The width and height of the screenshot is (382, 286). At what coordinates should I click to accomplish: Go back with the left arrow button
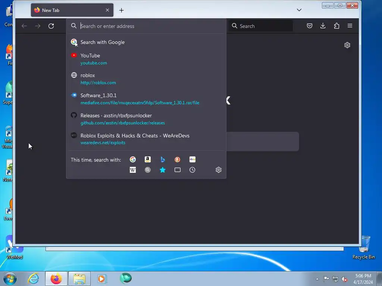click(x=24, y=26)
